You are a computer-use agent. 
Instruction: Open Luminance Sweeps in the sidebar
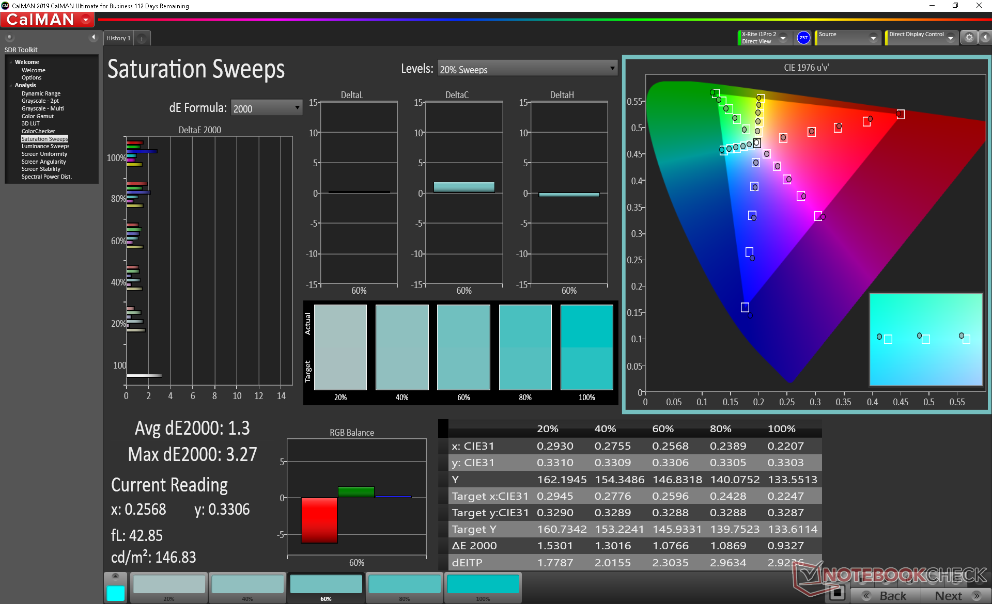point(45,147)
